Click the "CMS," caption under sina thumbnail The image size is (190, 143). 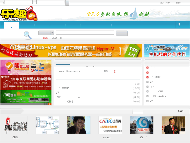click(x=15, y=137)
